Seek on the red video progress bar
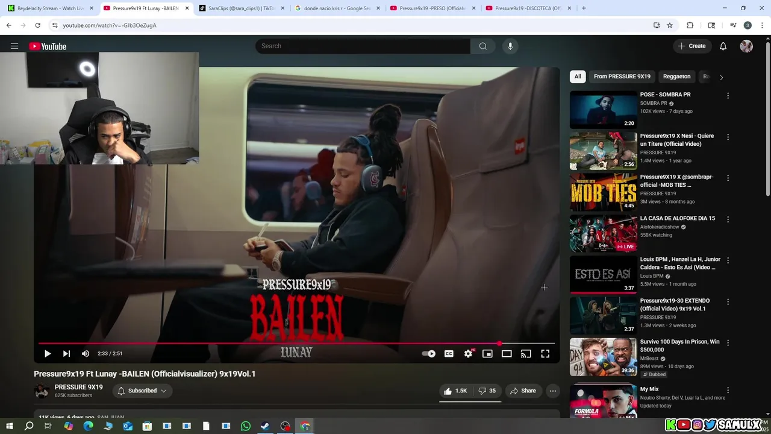The width and height of the screenshot is (771, 434). pos(296,344)
